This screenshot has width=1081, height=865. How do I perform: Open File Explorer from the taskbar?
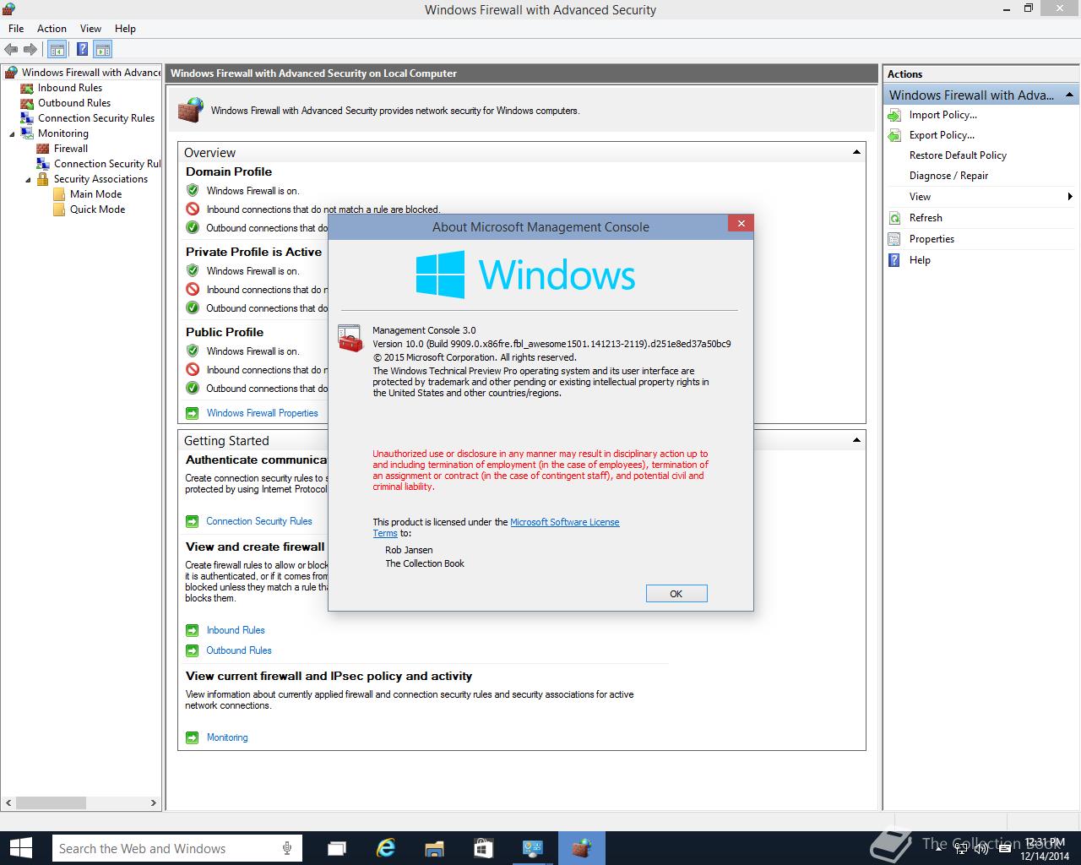point(434,848)
